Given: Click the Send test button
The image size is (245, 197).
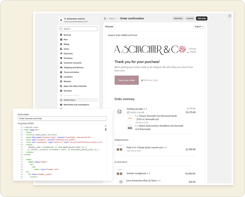Looking at the screenshot, I should [x=178, y=18].
